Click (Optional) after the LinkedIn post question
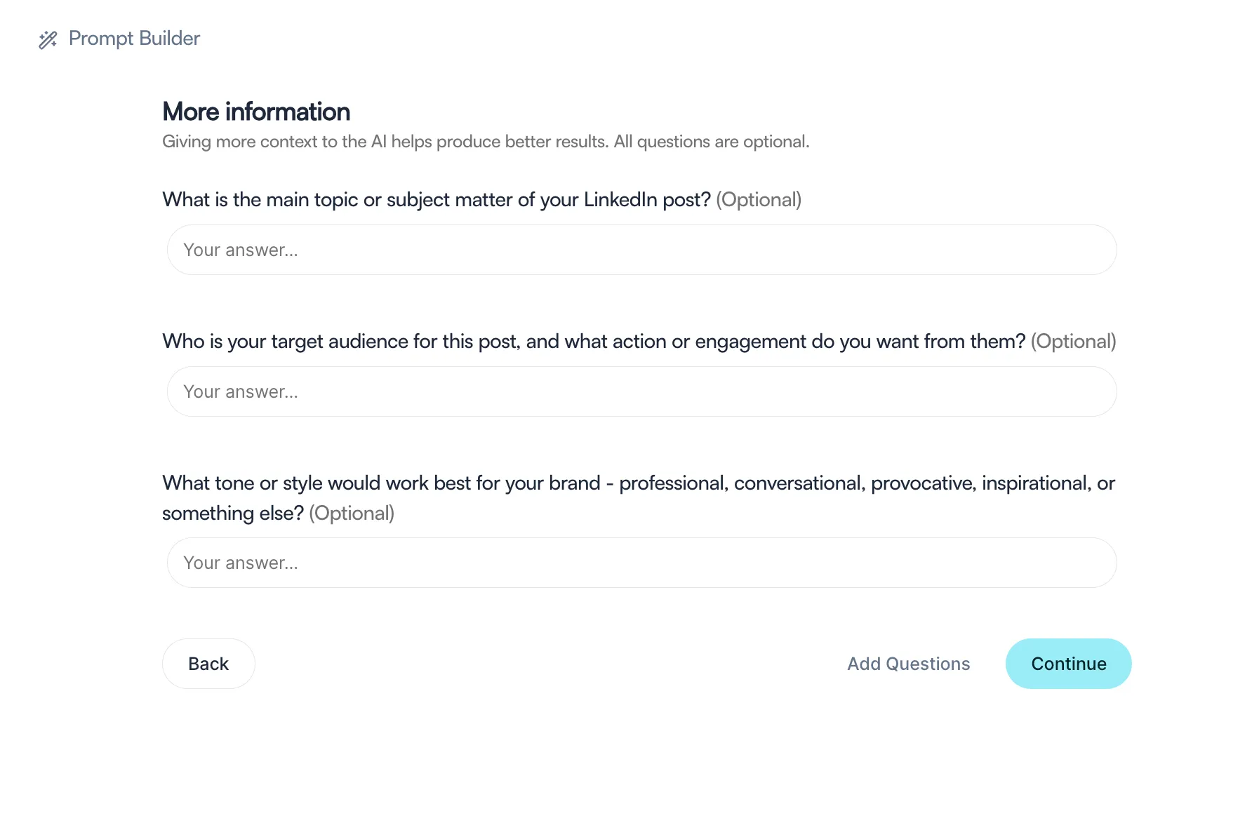 tap(759, 200)
